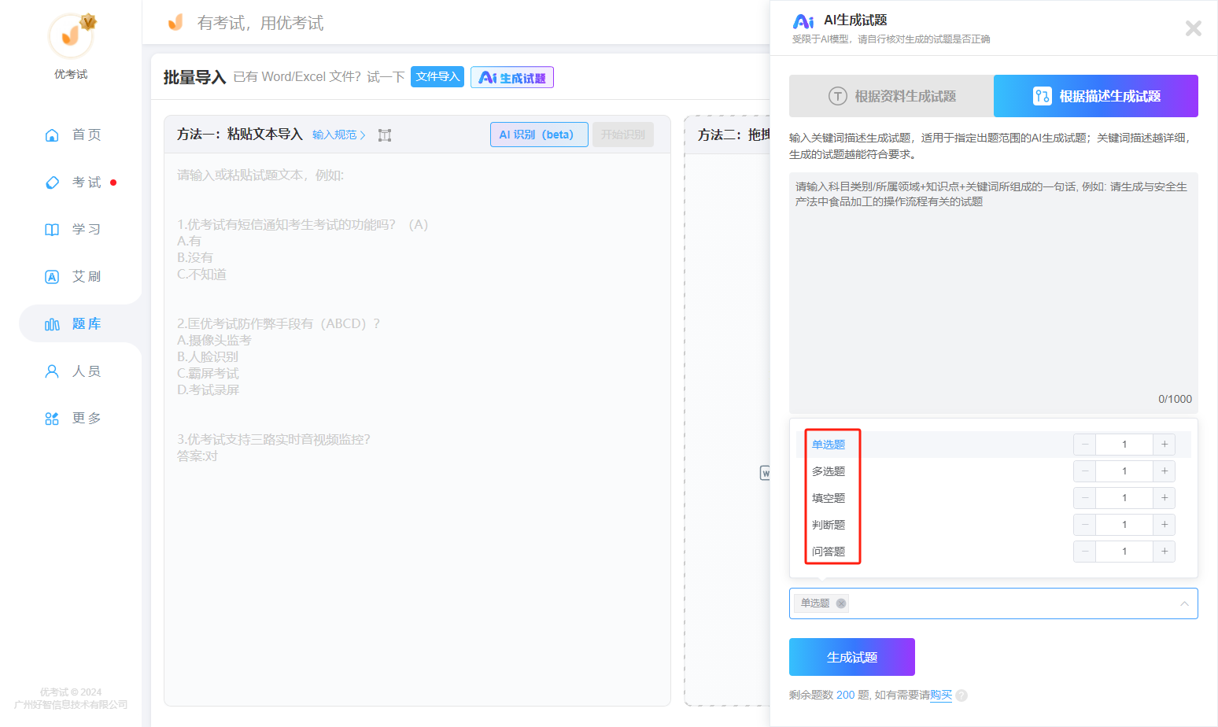Increase 多选题 count with plus button
The width and height of the screenshot is (1218, 727).
click(1164, 471)
